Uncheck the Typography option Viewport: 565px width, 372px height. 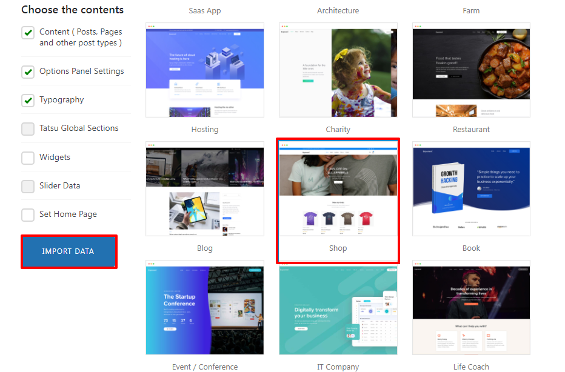(28, 100)
